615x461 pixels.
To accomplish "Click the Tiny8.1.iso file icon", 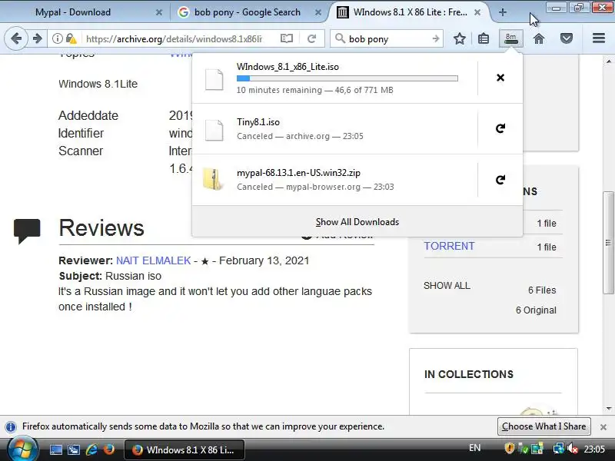I will pyautogui.click(x=214, y=130).
